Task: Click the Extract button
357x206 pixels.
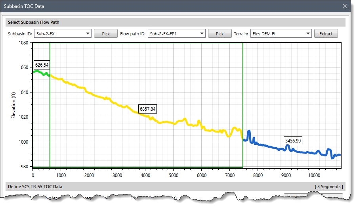Action: click(326, 34)
